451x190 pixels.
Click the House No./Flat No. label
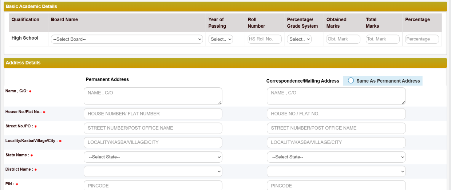point(24,112)
